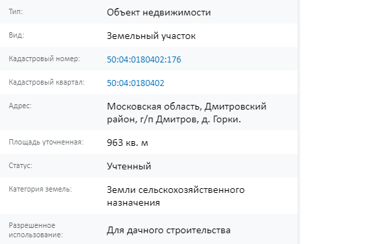Click the "Земельный участок" value text
The height and width of the screenshot is (244, 375).
[x=151, y=36]
